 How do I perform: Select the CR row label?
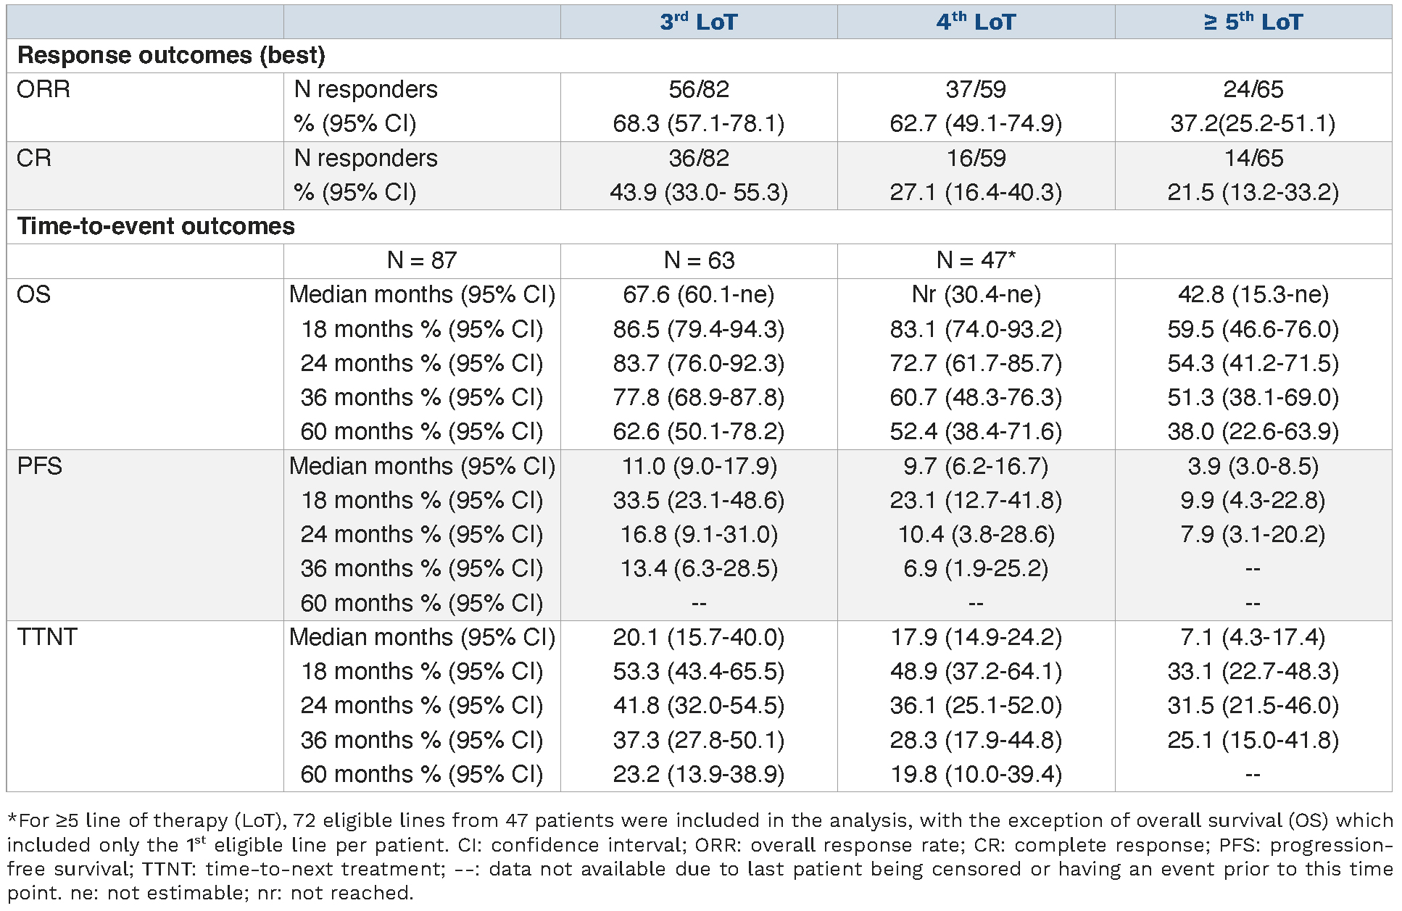tap(34, 158)
